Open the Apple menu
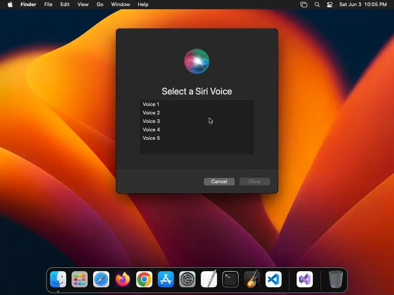The height and width of the screenshot is (295, 394). point(10,5)
